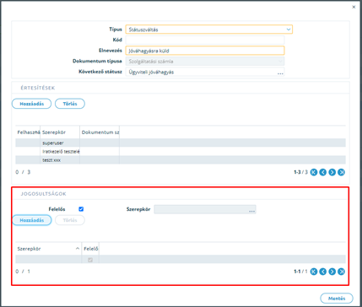This screenshot has height=307, width=362.
Task: Close the dialog with the X
Action: [354, 7]
